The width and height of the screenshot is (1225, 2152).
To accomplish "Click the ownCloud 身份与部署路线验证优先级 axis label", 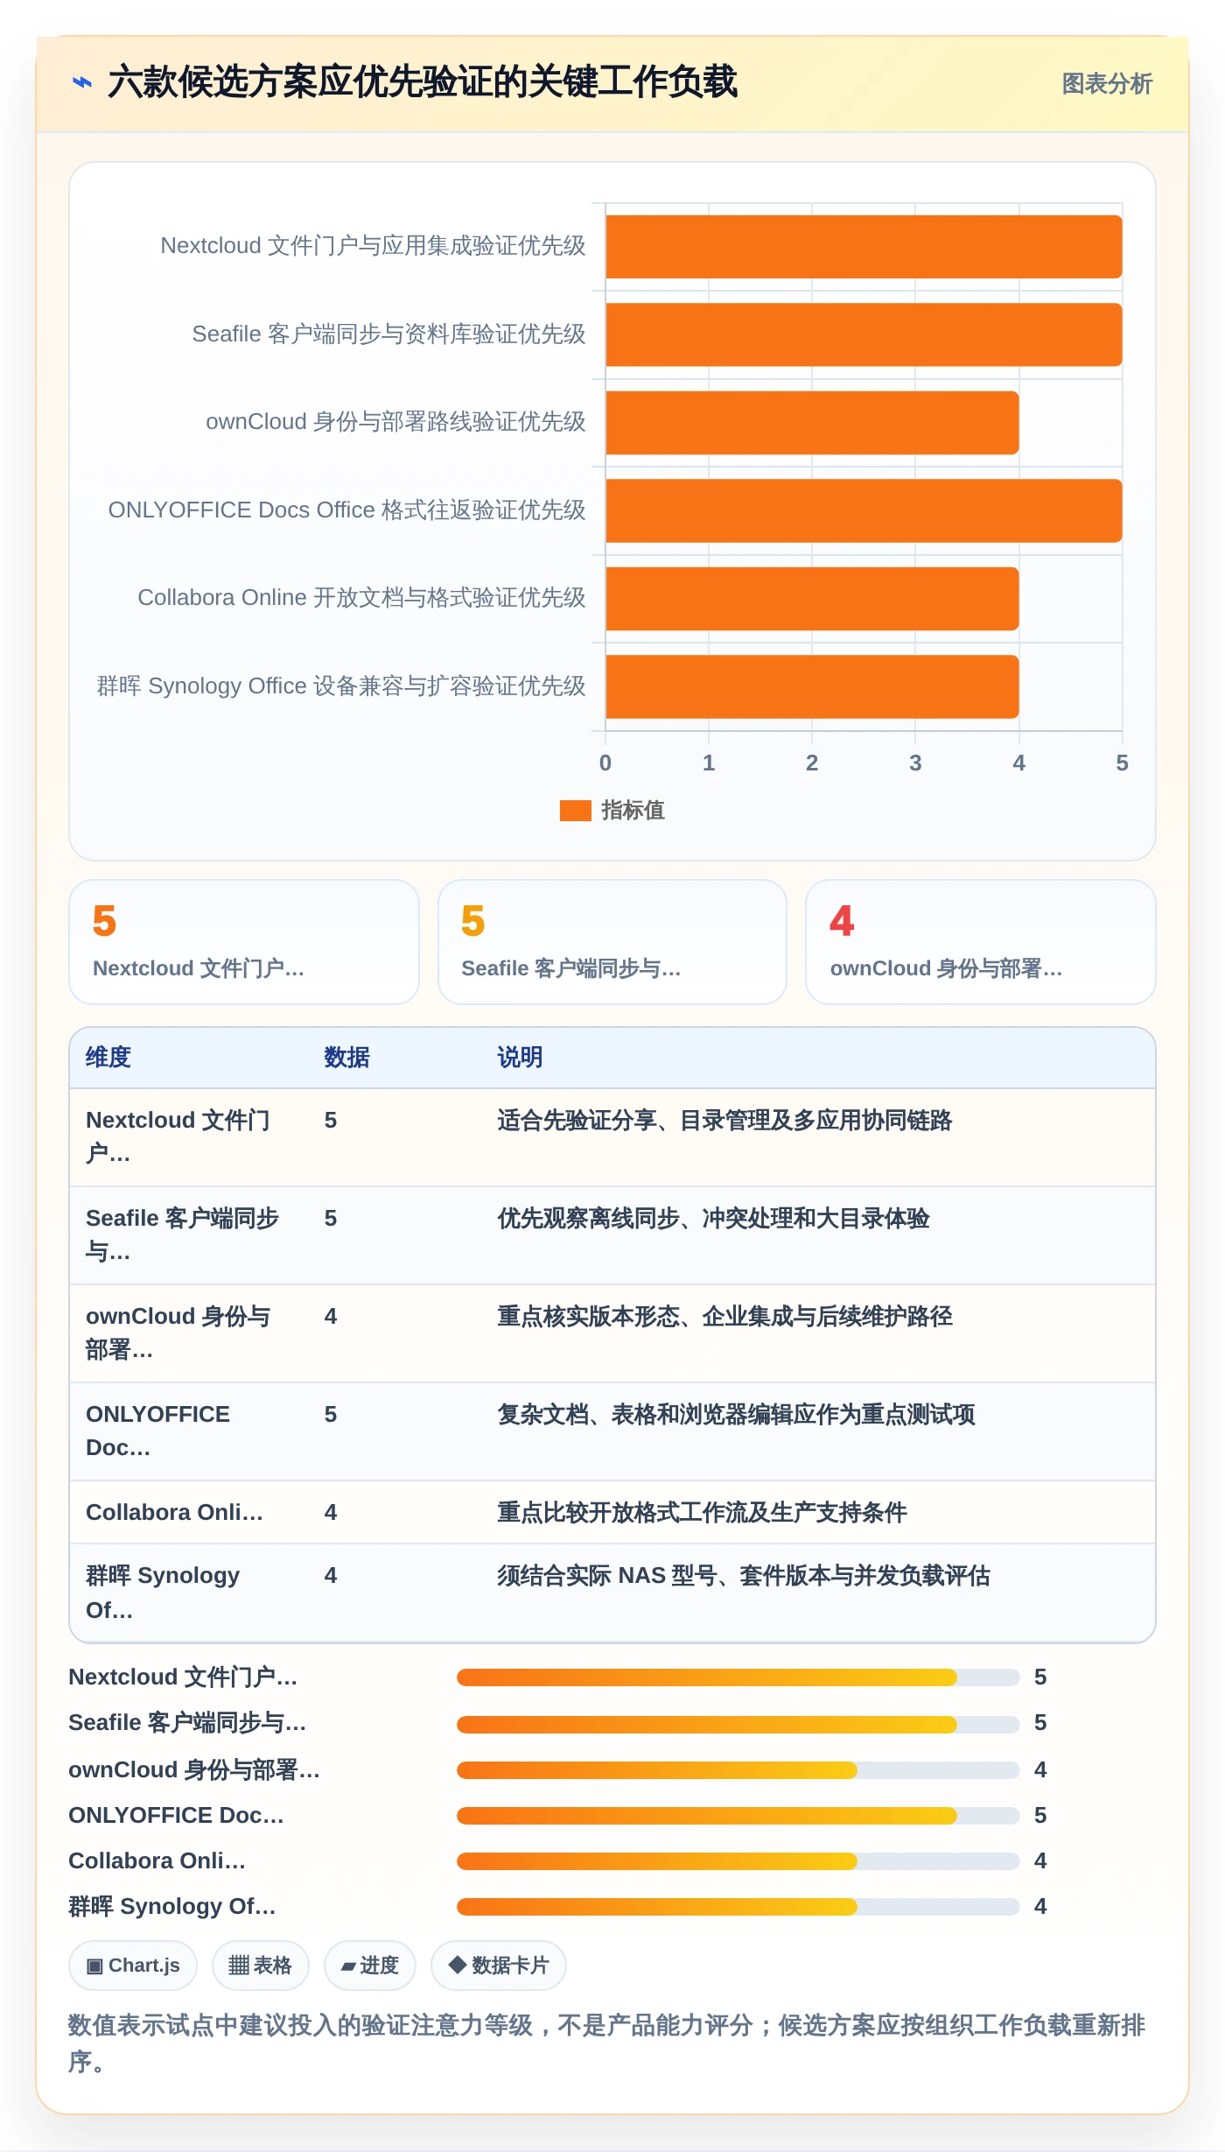I will point(395,422).
